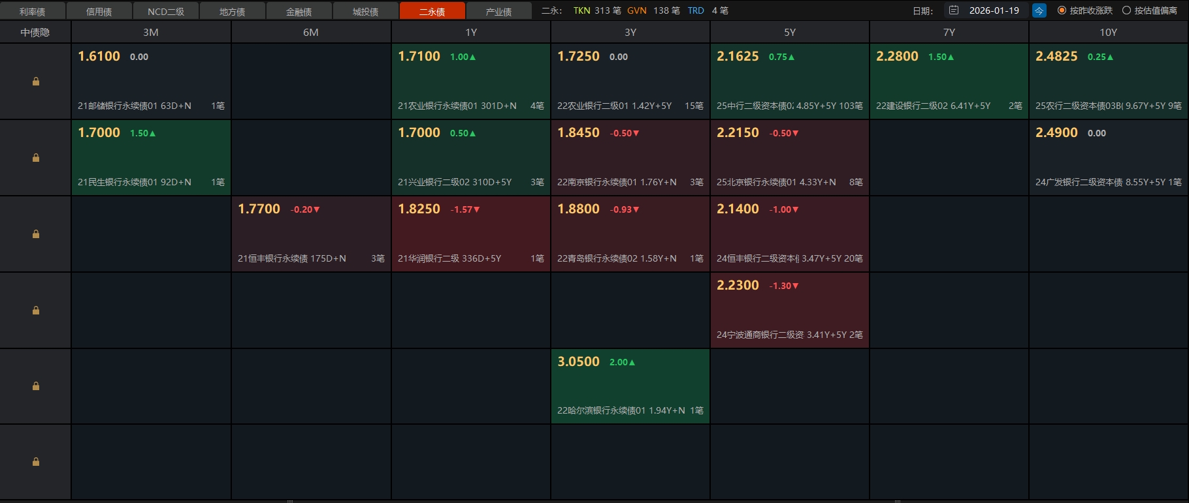Select the 按估值偏离 radio option
The height and width of the screenshot is (503, 1189).
pyautogui.click(x=1126, y=10)
